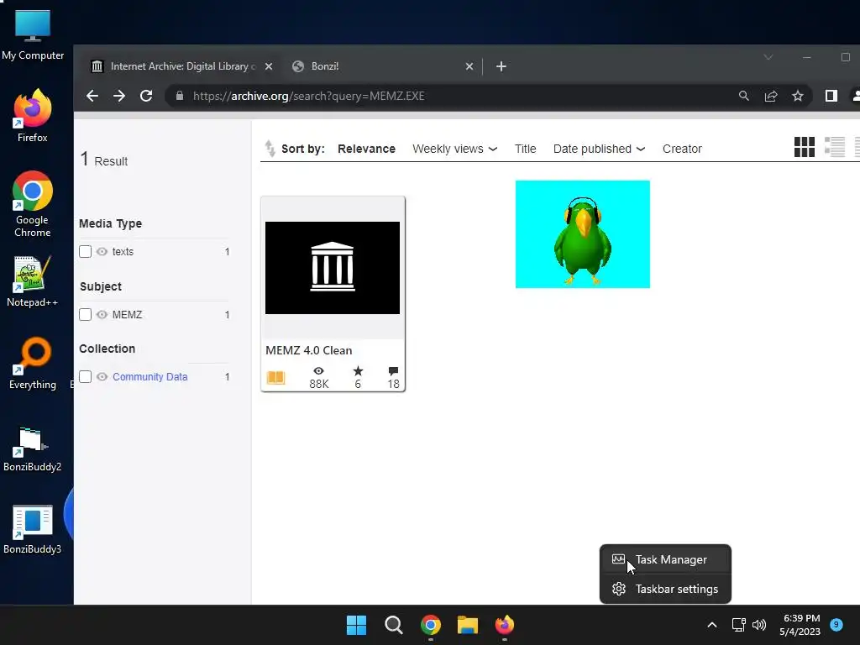This screenshot has width=860, height=645.
Task: Click the volume icon in system tray
Action: [759, 625]
